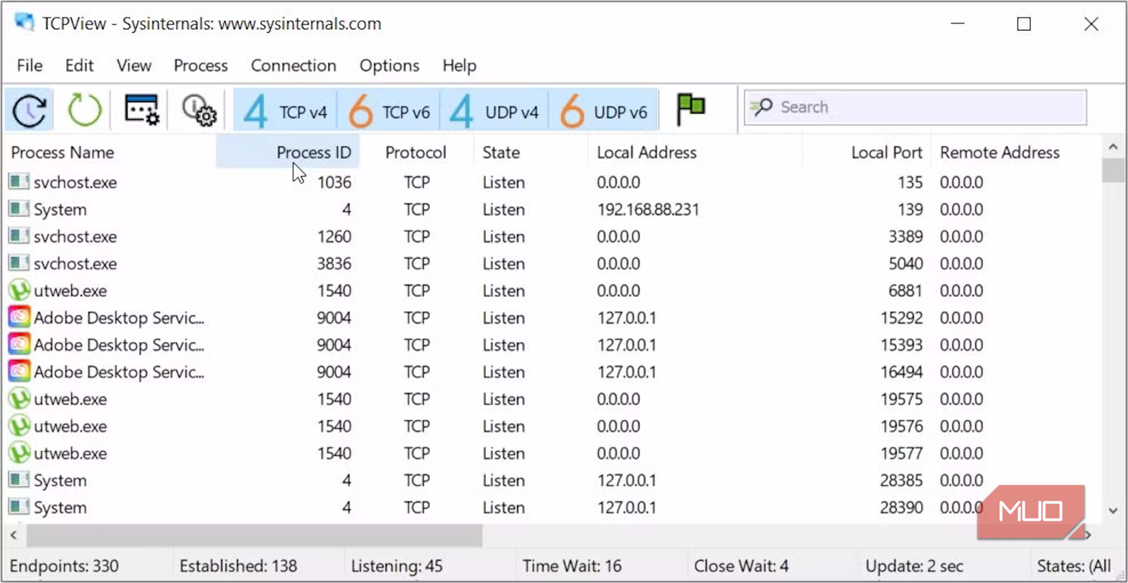This screenshot has width=1128, height=583.
Task: Select local address 192.168.88.231 cell
Action: pyautogui.click(x=648, y=210)
